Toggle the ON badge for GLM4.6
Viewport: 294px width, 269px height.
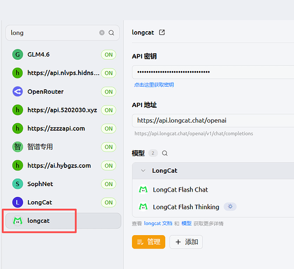pos(109,55)
